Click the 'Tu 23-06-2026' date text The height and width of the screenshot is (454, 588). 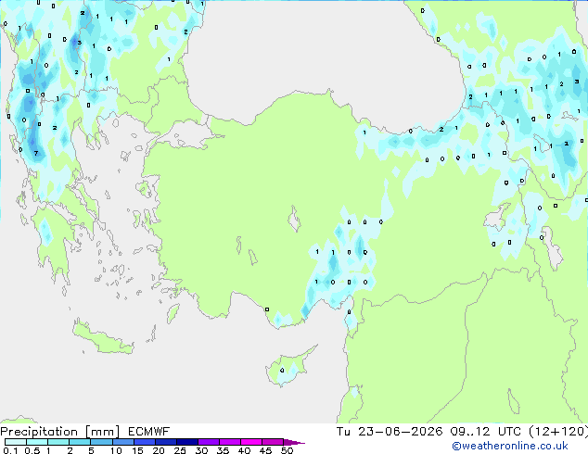pos(390,432)
